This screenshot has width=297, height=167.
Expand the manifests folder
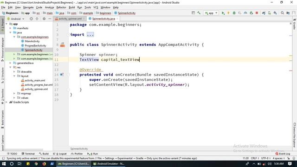10,28
